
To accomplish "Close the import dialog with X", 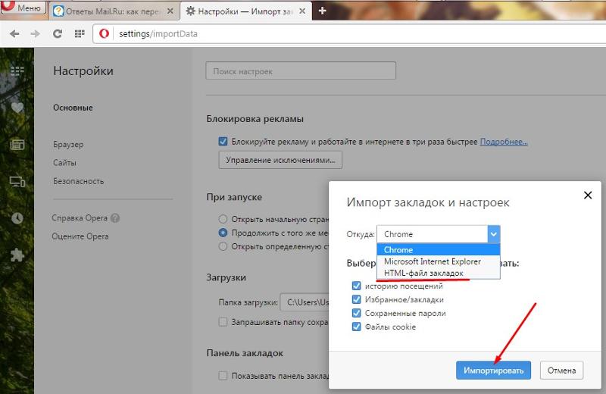I will pos(588,195).
